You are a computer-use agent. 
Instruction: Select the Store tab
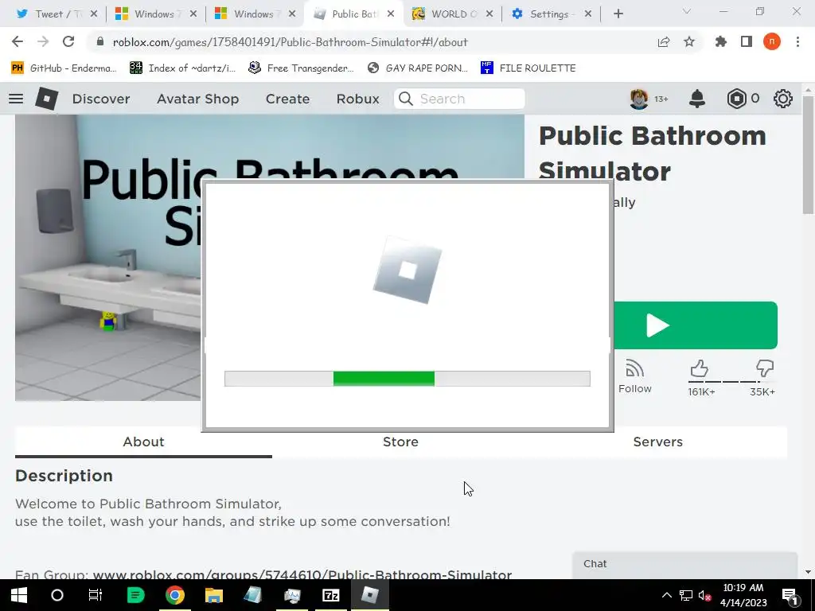click(x=401, y=442)
